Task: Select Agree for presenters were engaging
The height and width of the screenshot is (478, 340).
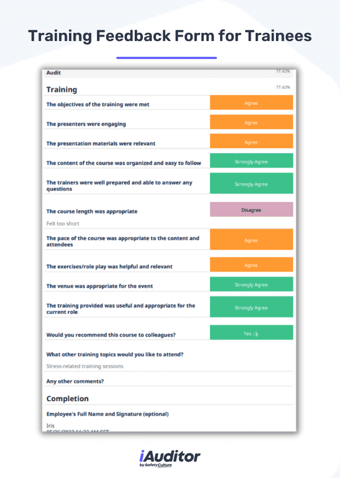Action: [251, 122]
